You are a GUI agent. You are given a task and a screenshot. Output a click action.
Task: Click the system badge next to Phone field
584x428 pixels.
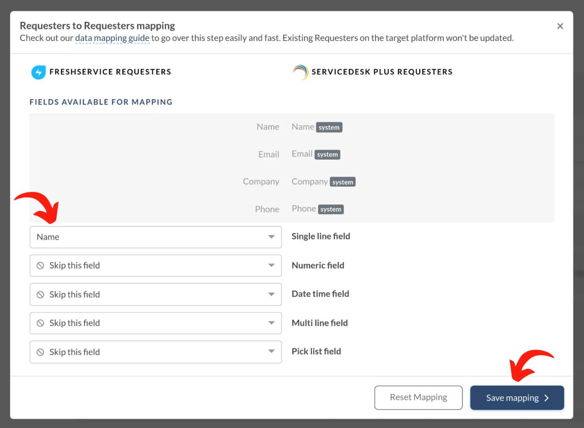330,209
